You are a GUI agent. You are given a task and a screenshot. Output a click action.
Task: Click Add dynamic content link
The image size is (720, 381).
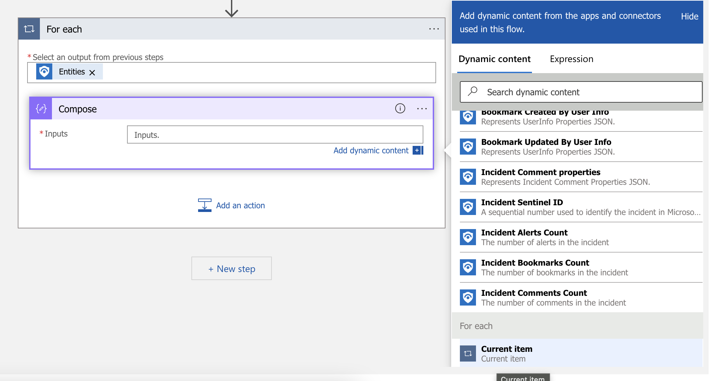point(371,150)
